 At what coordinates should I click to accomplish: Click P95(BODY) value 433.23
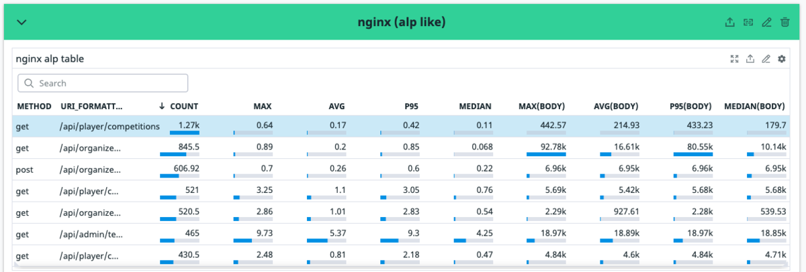click(x=699, y=125)
